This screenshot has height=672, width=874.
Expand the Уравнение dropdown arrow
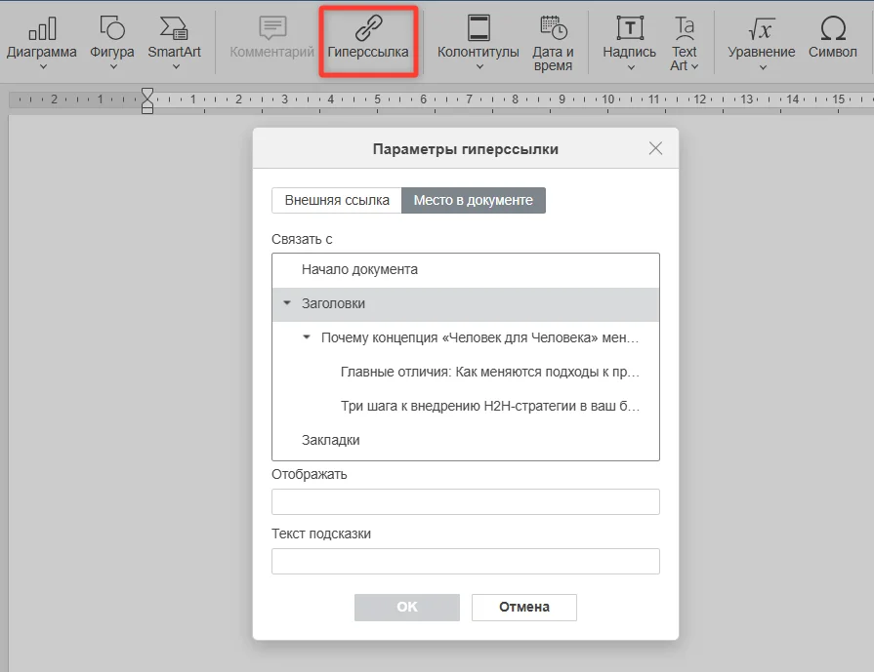(763, 67)
